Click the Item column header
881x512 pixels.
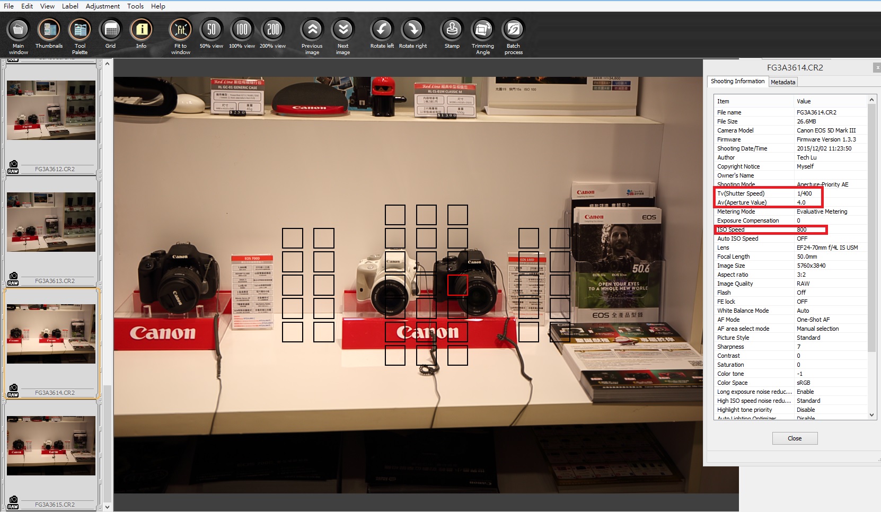tap(754, 101)
